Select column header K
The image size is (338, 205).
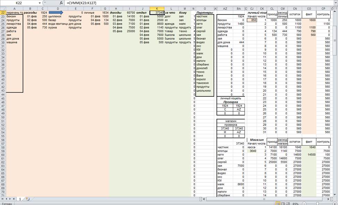click(x=157, y=9)
